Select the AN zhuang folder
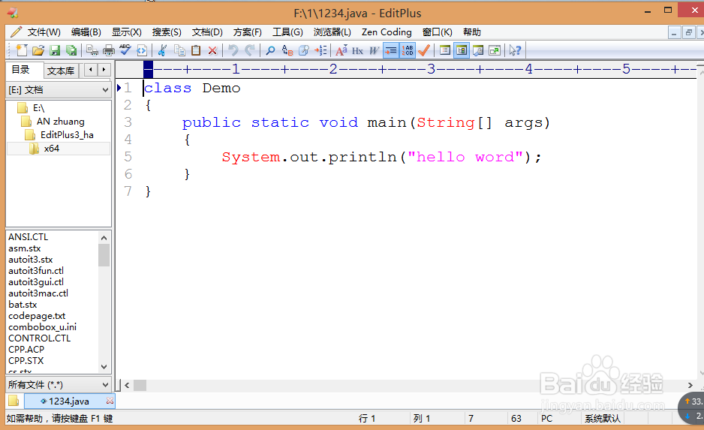The width and height of the screenshot is (704, 430). tap(60, 122)
